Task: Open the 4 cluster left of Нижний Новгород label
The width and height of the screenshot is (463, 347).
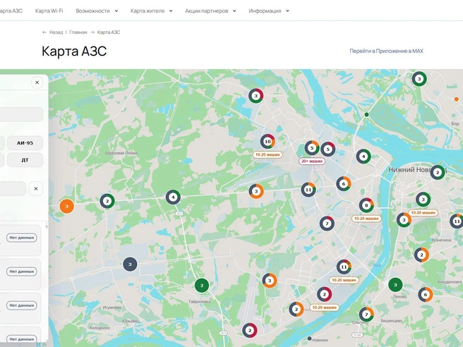Action: (x=363, y=157)
